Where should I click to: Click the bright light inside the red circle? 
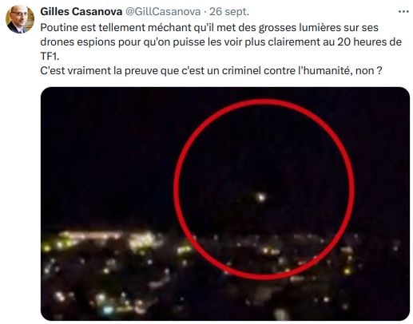(x=261, y=197)
